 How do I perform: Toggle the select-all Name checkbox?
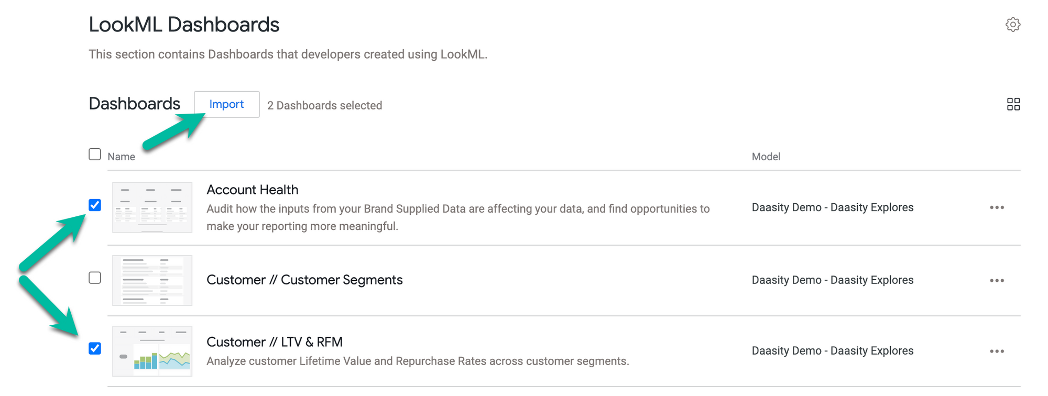click(95, 155)
